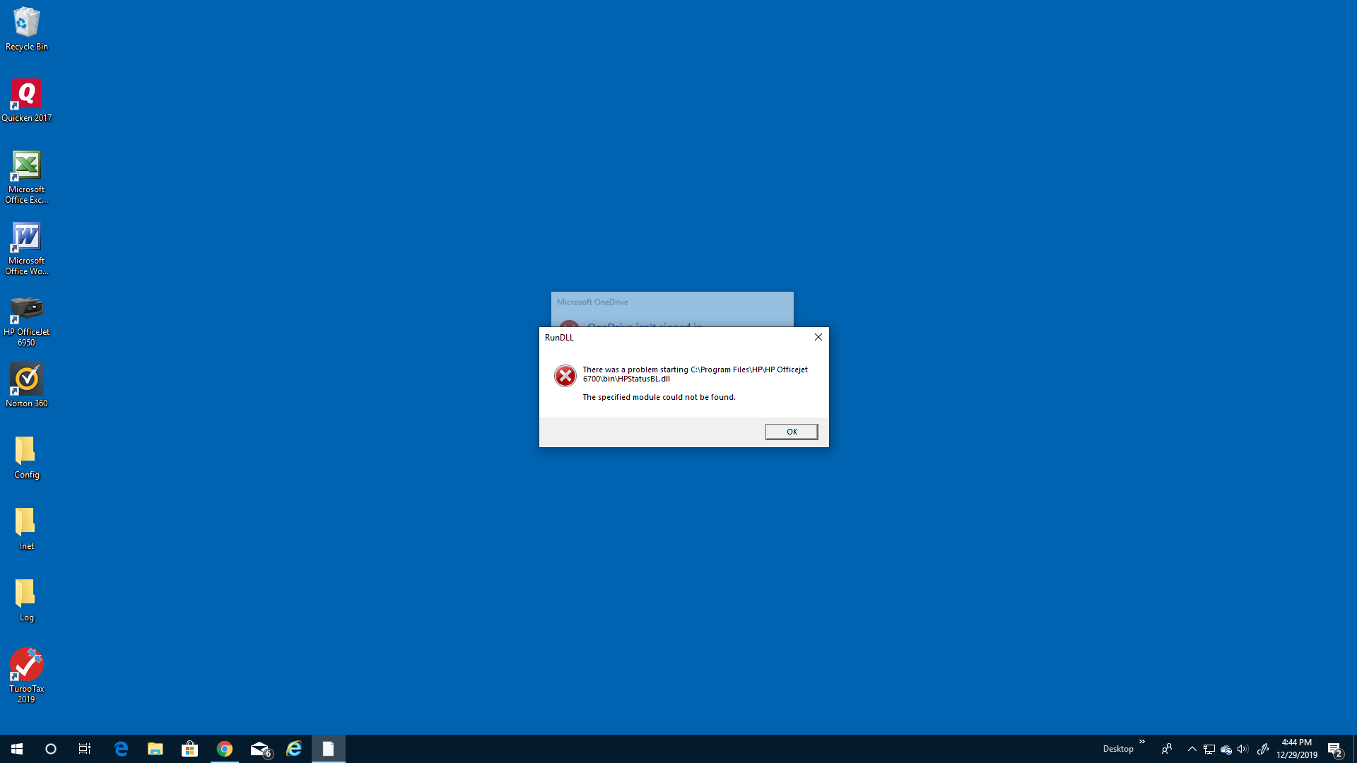Select the Inet folder
Image resolution: width=1357 pixels, height=763 pixels.
[27, 528]
